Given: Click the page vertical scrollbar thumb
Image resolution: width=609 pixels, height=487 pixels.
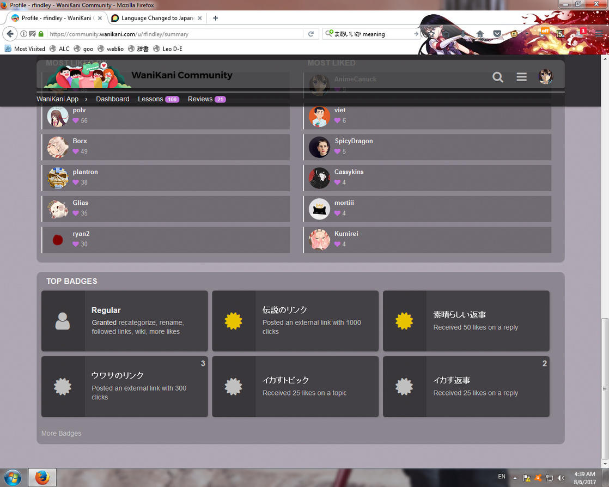Looking at the screenshot, I should [x=605, y=388].
